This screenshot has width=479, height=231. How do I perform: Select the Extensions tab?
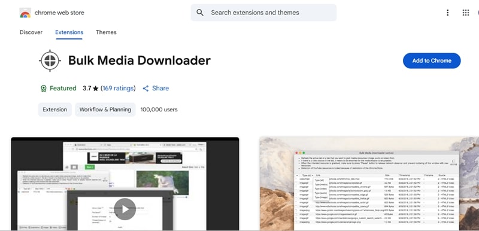pos(69,32)
